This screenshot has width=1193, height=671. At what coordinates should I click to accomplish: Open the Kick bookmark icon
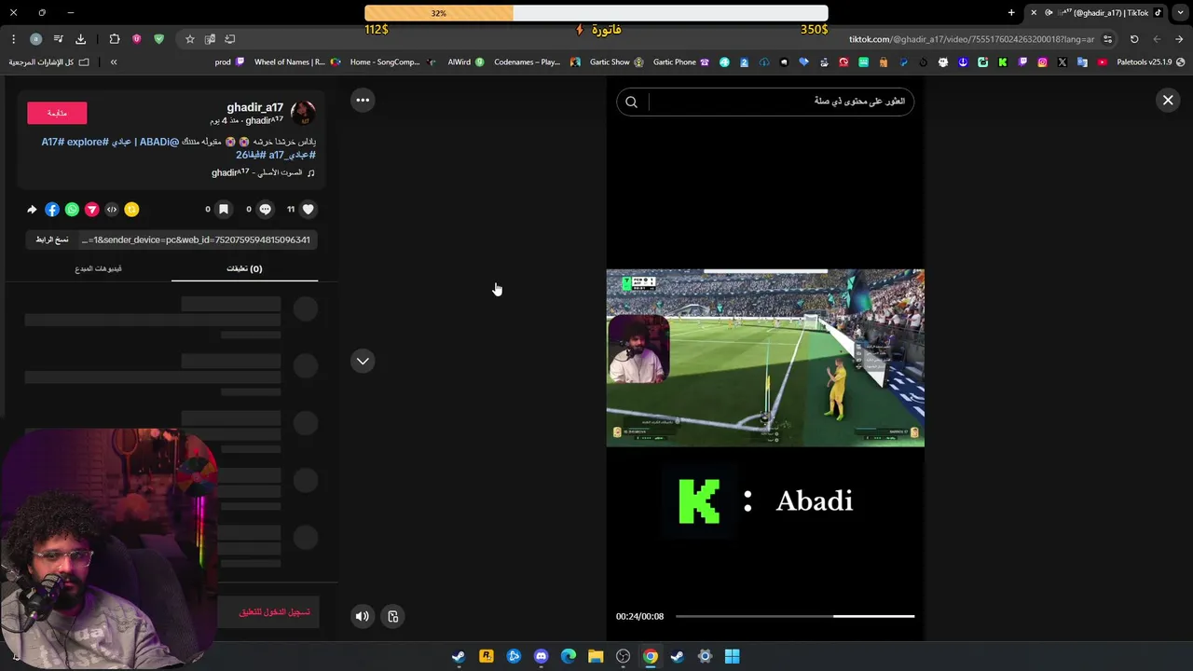pos(1003,62)
